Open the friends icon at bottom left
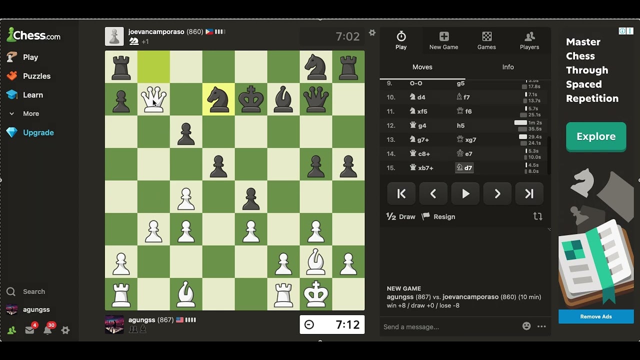640x360 pixels. 11,330
